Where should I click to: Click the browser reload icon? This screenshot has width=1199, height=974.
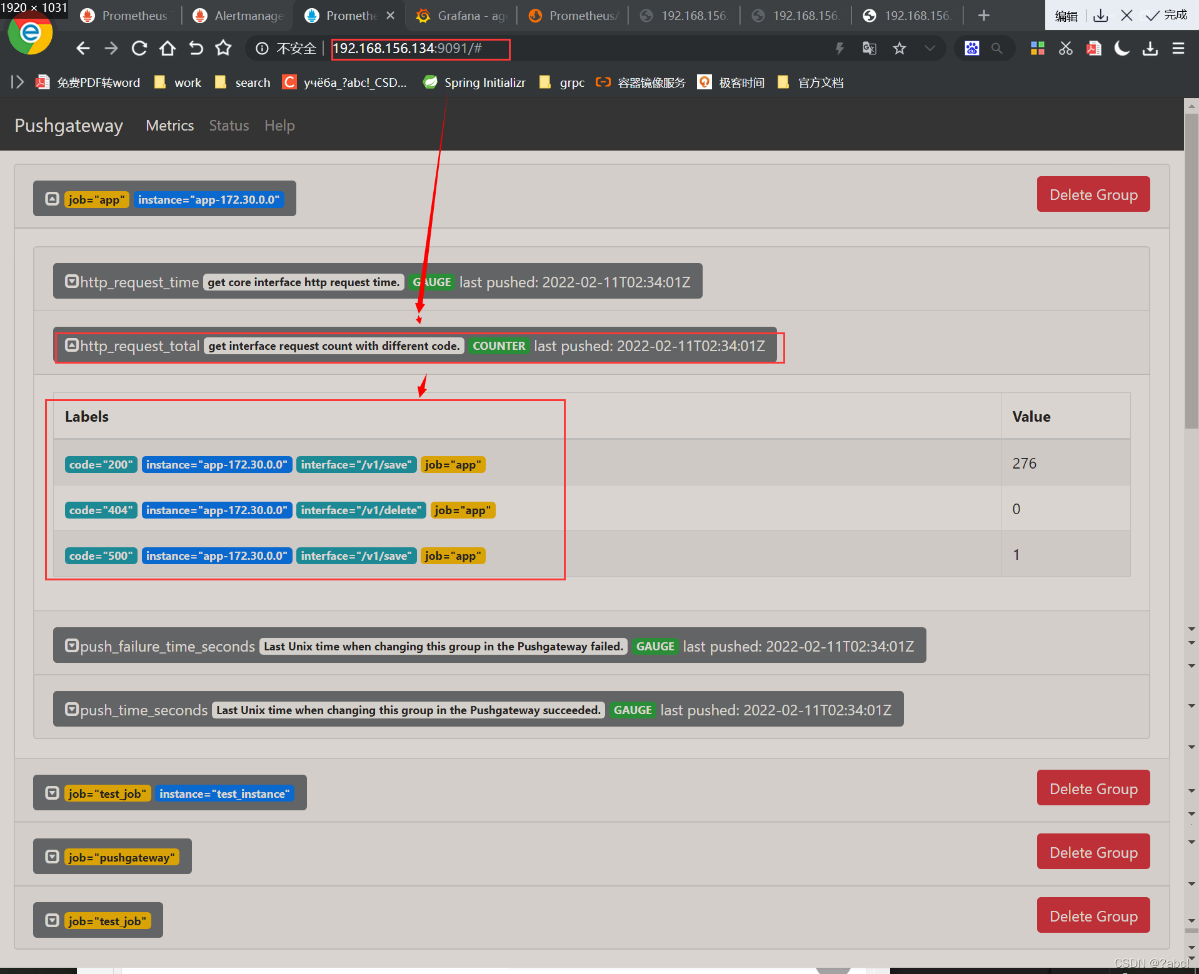[x=139, y=49]
